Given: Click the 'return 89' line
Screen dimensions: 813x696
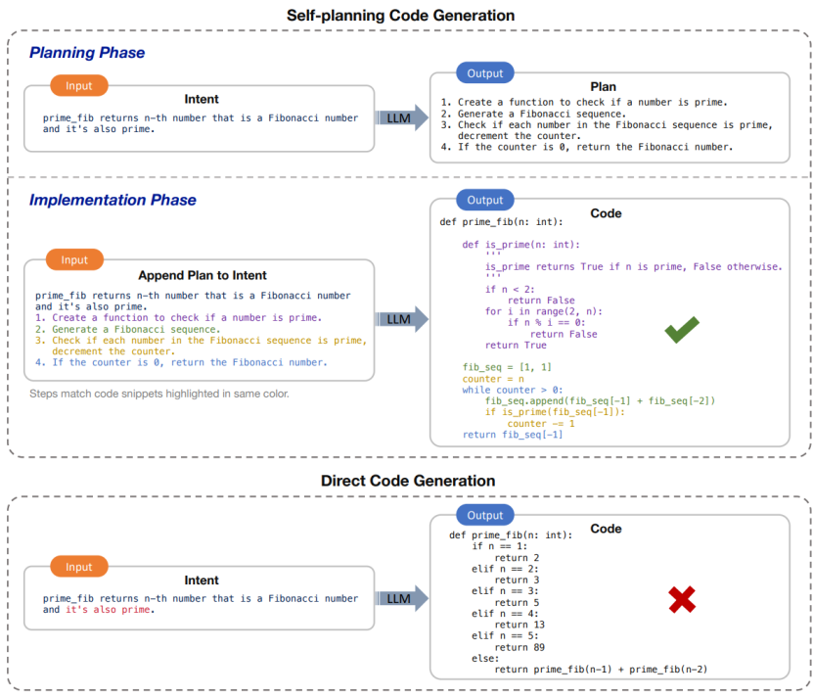Looking at the screenshot, I should pos(519,648).
